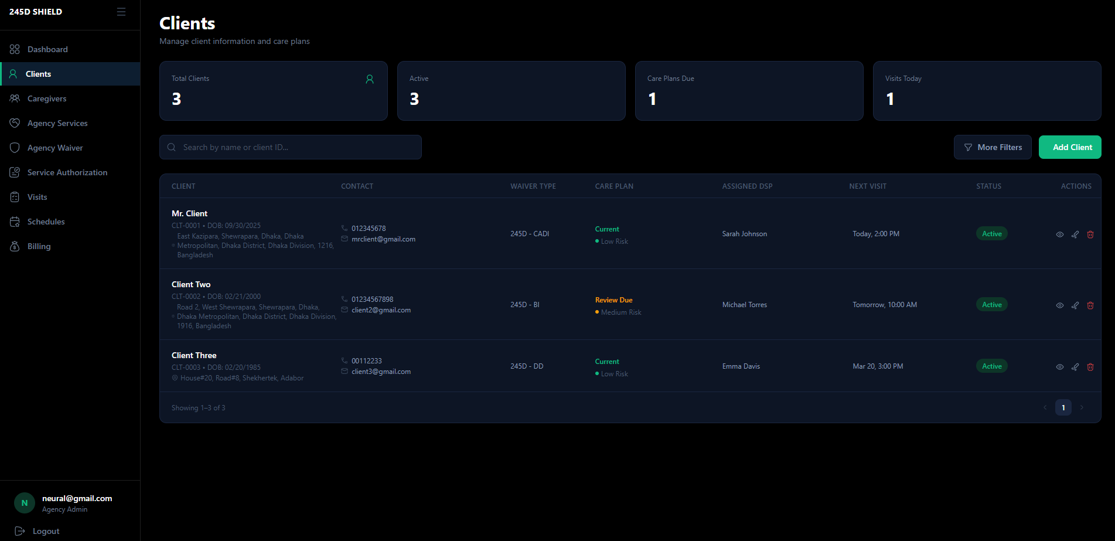Go to Caregivers page
This screenshot has width=1115, height=541.
coord(70,98)
